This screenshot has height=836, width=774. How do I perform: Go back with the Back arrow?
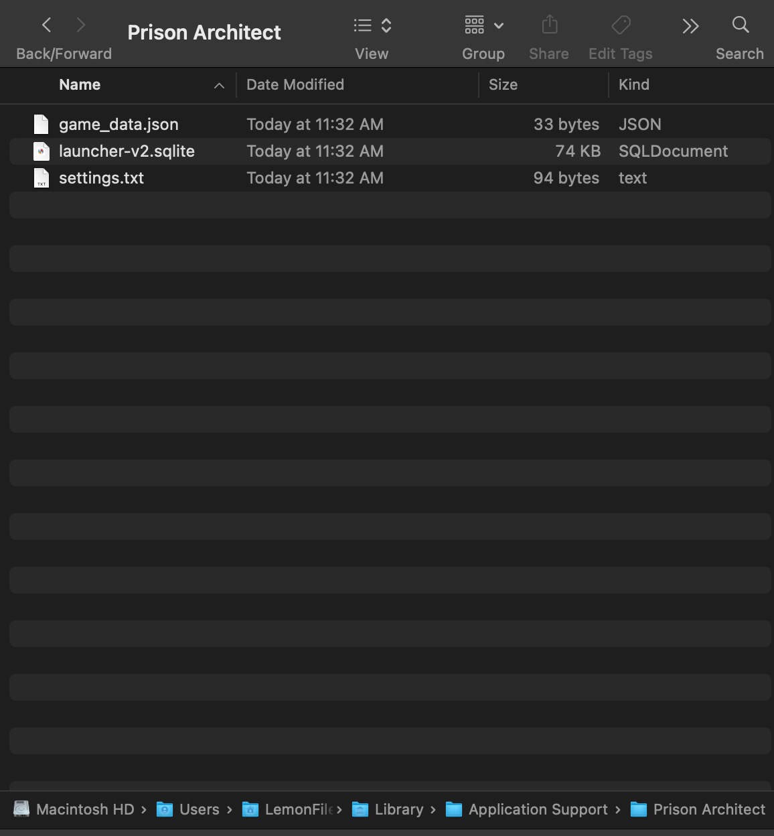[46, 25]
